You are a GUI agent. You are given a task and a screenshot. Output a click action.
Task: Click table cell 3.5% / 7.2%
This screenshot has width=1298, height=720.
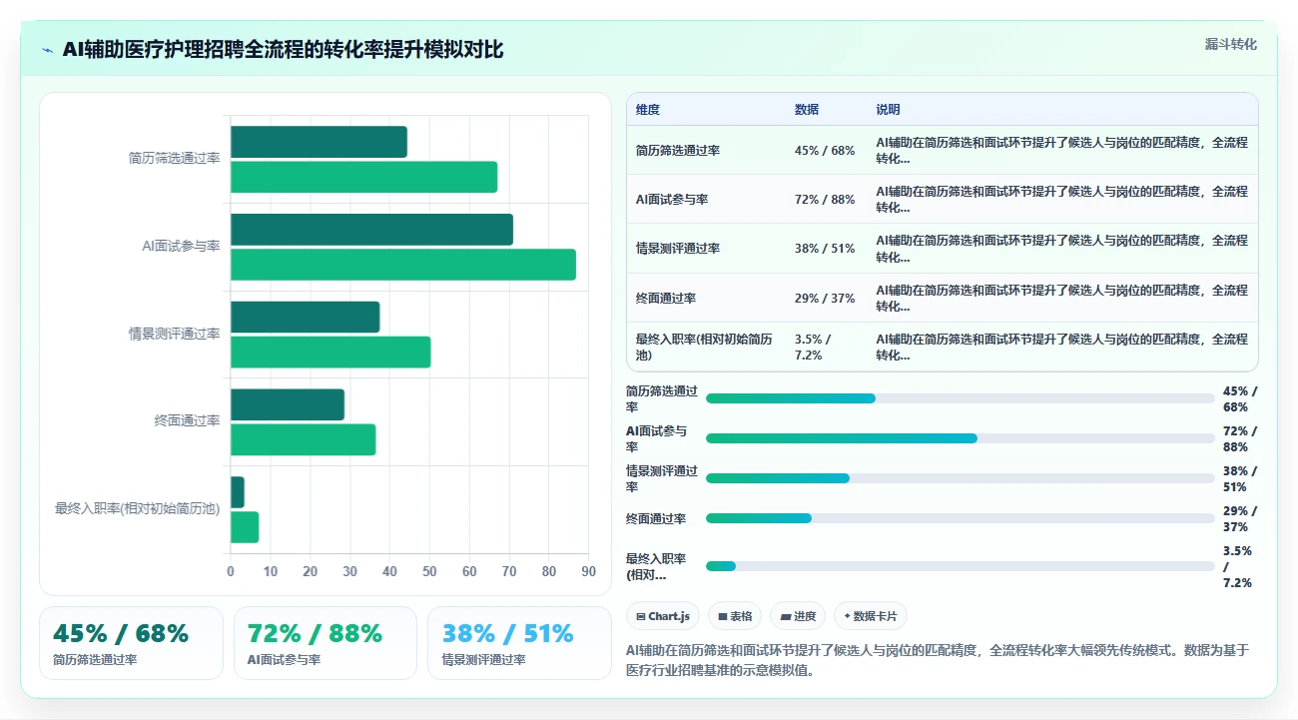pyautogui.click(x=813, y=348)
